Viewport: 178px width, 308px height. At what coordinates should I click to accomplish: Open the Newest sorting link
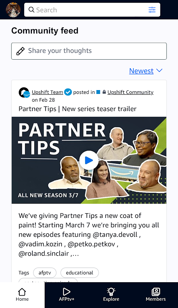141,71
